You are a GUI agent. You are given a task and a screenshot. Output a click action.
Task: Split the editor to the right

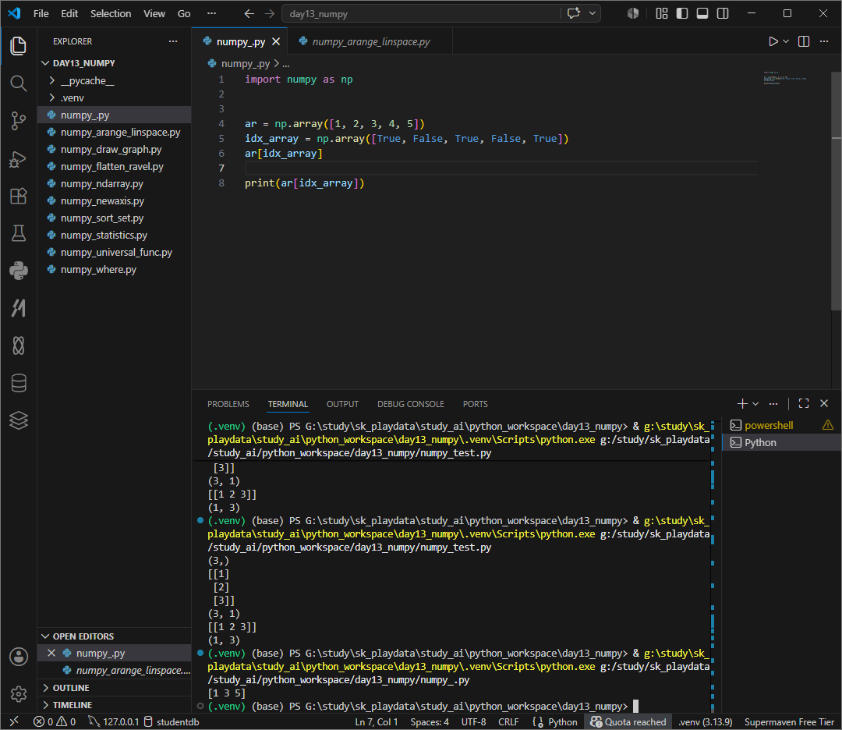click(x=803, y=41)
